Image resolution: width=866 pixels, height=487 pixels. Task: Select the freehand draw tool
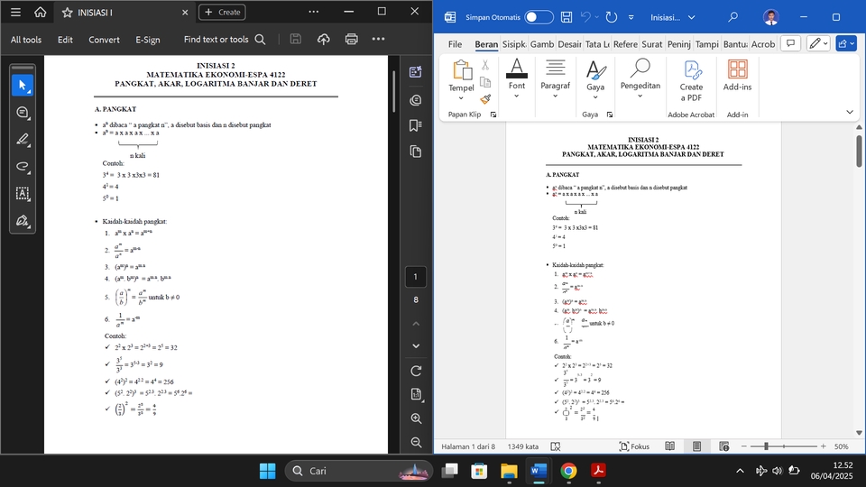point(23,167)
